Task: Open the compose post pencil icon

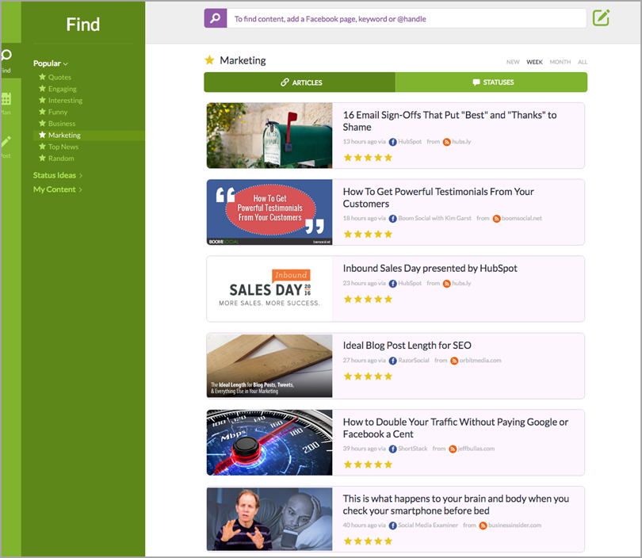Action: (602, 17)
